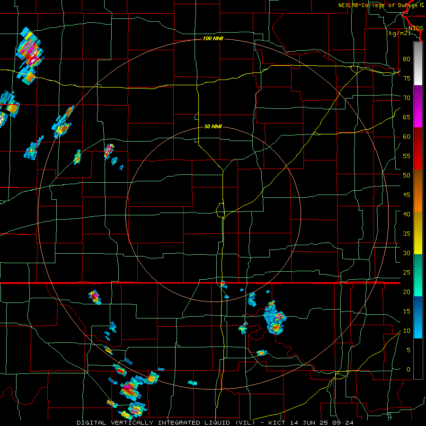Image resolution: width=426 pixels, height=426 pixels.
Task: Click the "KICT" station identifier in caption
Action: coord(276,423)
